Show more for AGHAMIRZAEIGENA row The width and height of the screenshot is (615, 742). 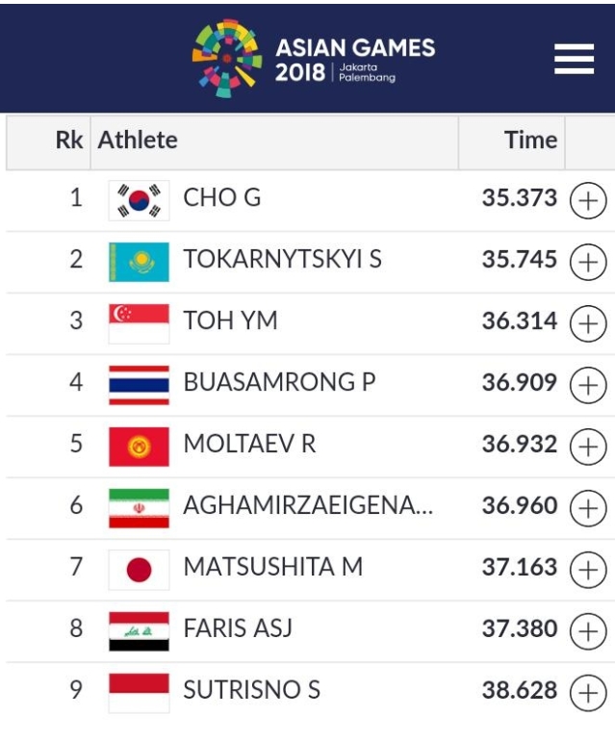(588, 508)
